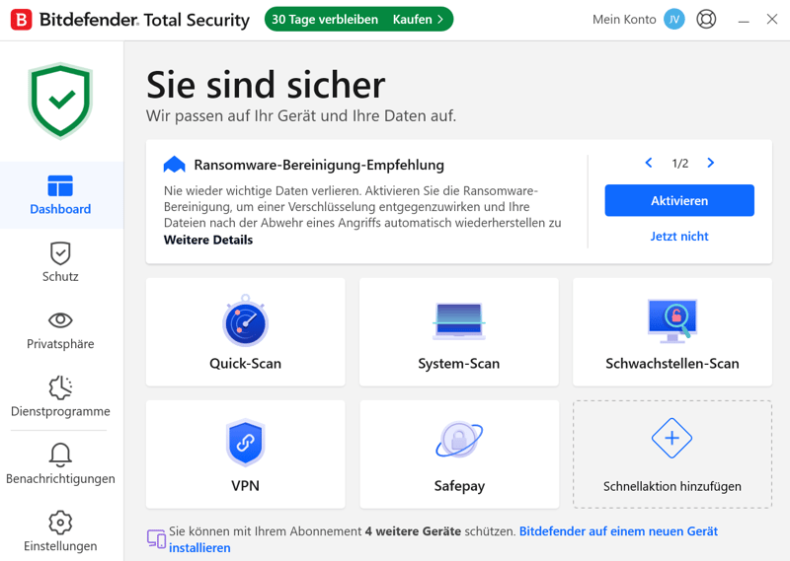790x561 pixels.
Task: Start the System-Scan laptop icon
Action: pos(458,320)
